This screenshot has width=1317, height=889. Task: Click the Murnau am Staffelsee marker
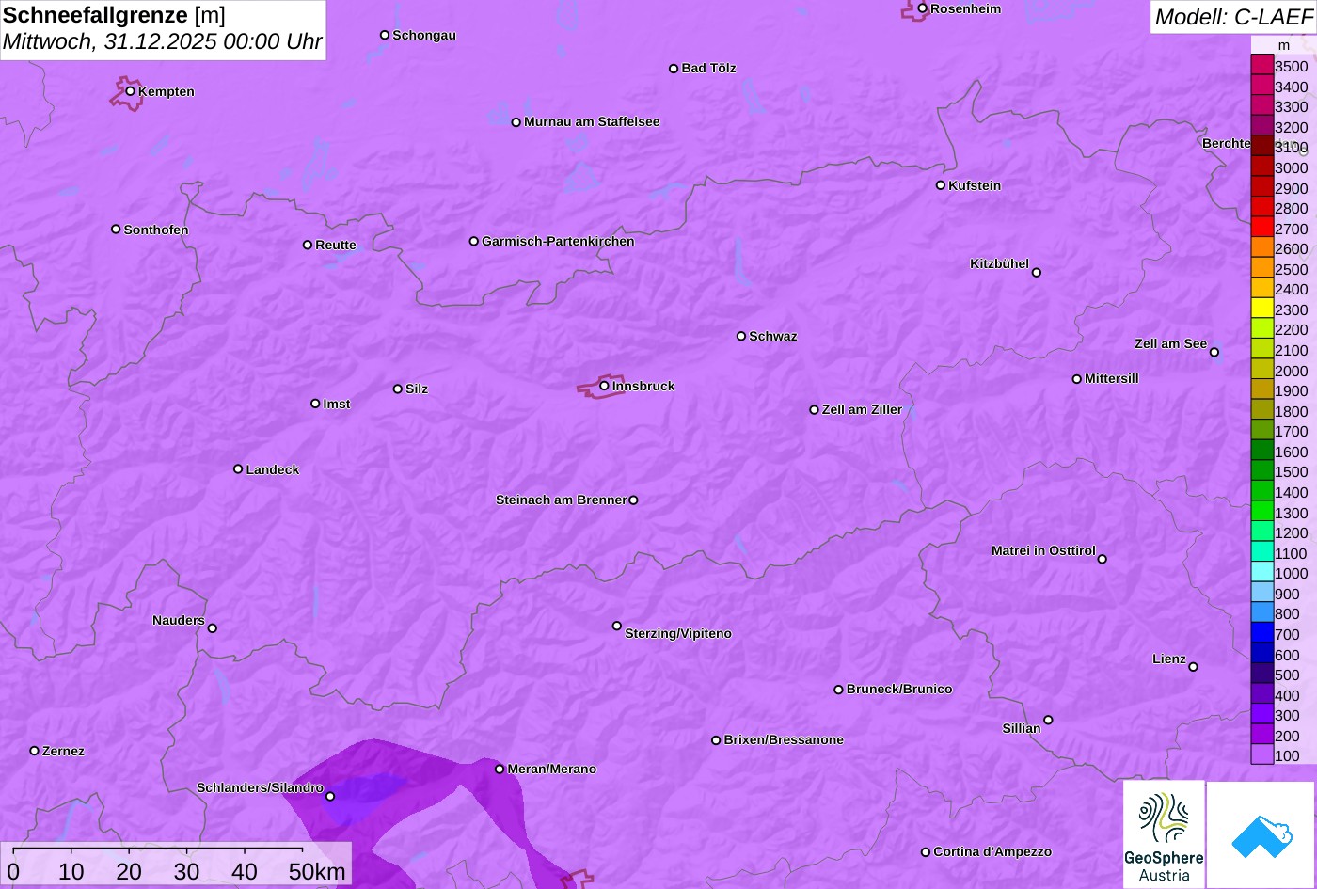[516, 122]
